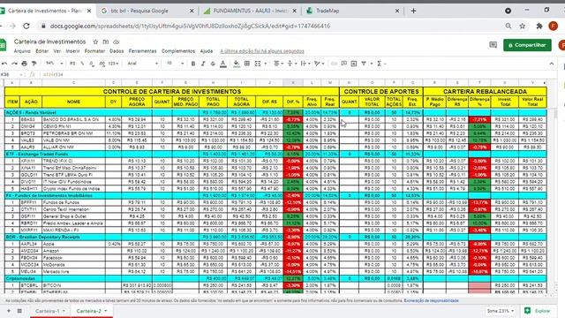The height and width of the screenshot is (318, 565).
Task: Open the font size dropdown
Action: click(175, 64)
